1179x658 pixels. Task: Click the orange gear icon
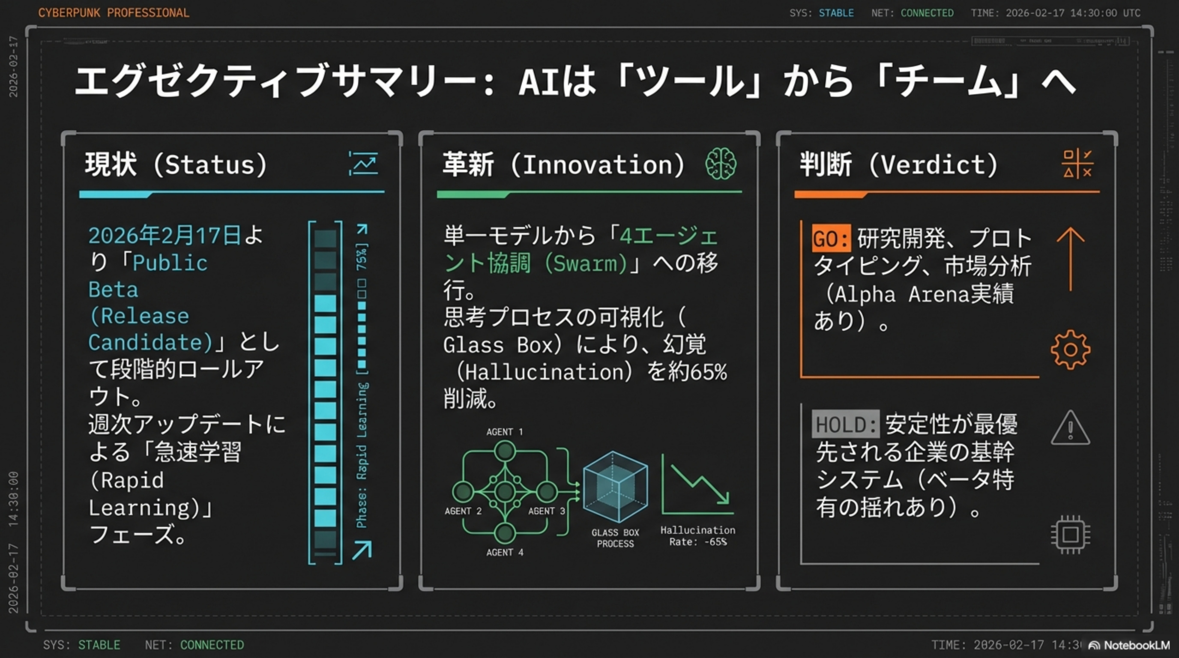click(x=1070, y=350)
